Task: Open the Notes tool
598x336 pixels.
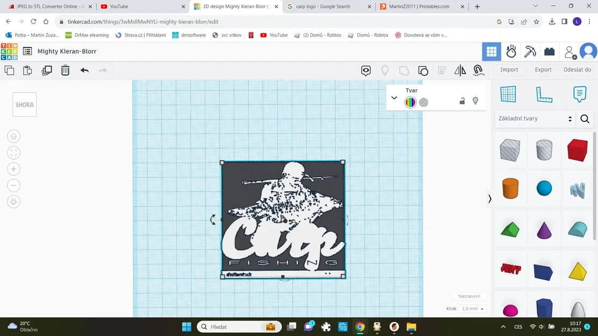Action: pos(579,94)
